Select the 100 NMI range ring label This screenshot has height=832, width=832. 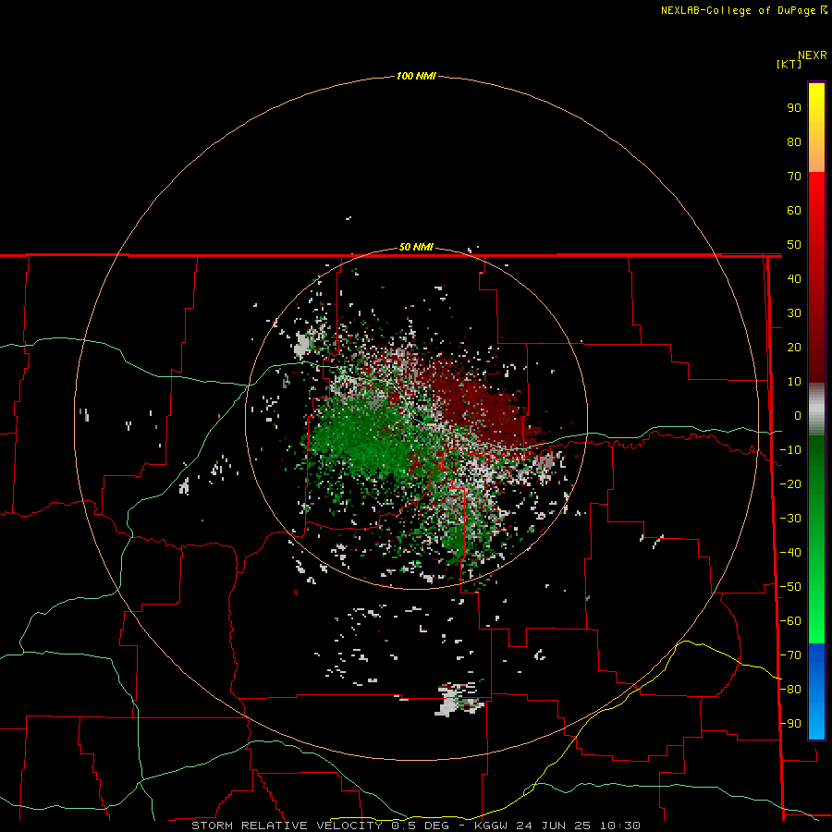pos(416,76)
